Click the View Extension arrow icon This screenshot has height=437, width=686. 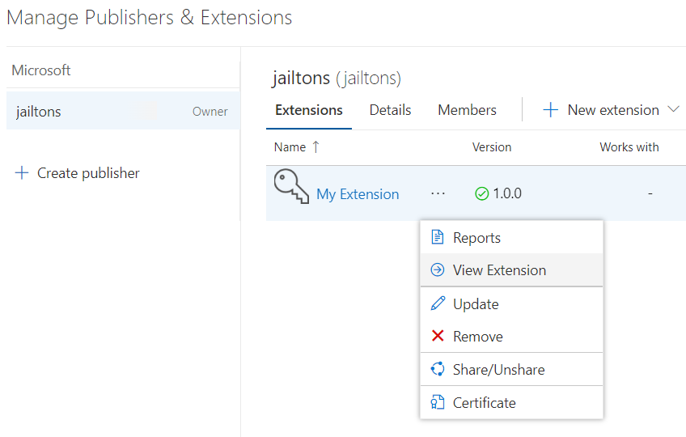coord(438,269)
